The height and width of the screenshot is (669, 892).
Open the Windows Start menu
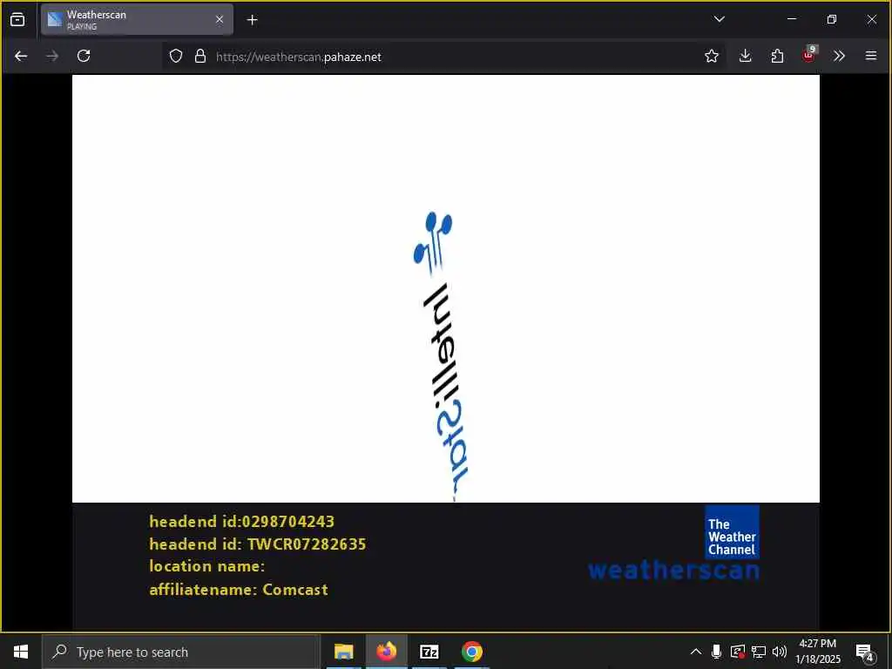[x=21, y=652]
